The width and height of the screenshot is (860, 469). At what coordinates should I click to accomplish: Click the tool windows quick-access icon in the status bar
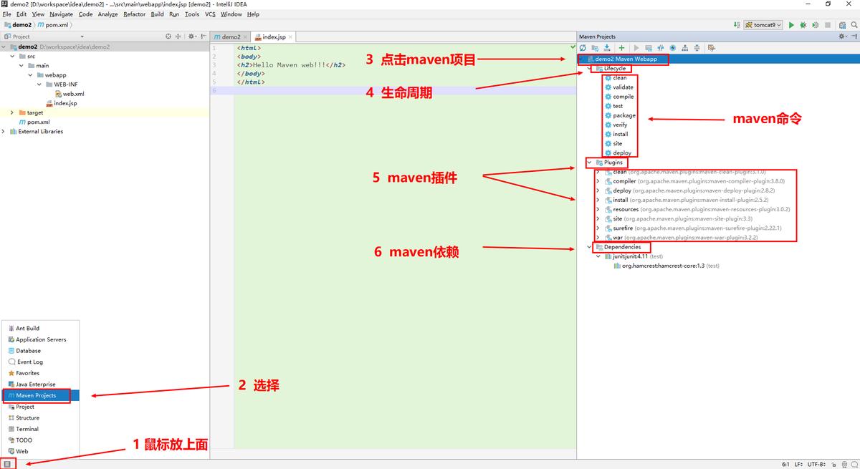(x=7, y=464)
